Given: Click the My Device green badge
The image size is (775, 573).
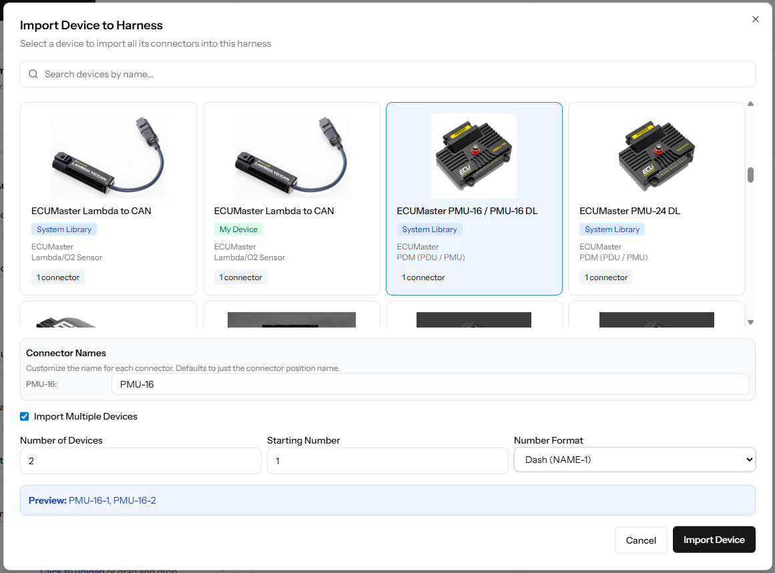Looking at the screenshot, I should pyautogui.click(x=238, y=229).
